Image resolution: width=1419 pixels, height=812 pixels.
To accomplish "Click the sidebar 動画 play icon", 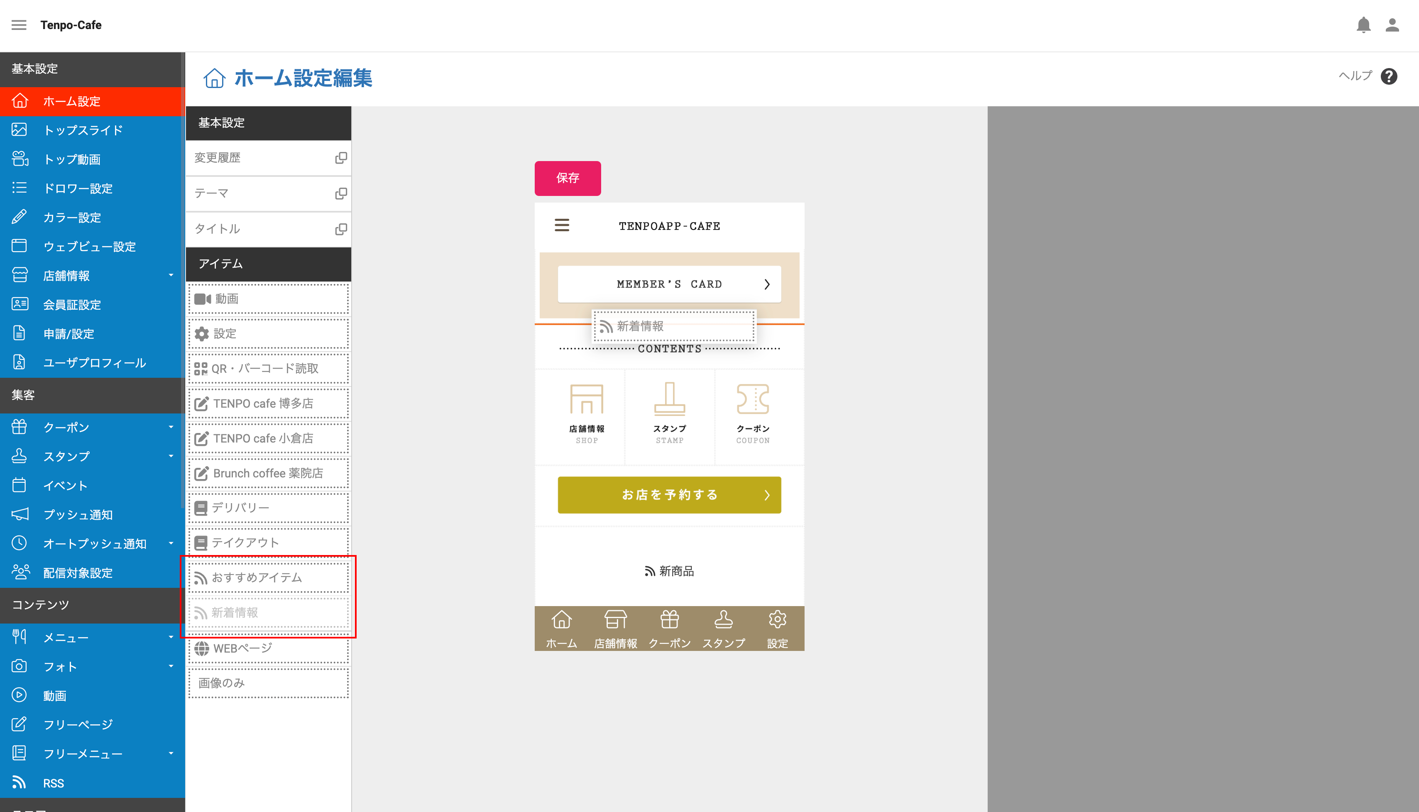I will click(20, 695).
